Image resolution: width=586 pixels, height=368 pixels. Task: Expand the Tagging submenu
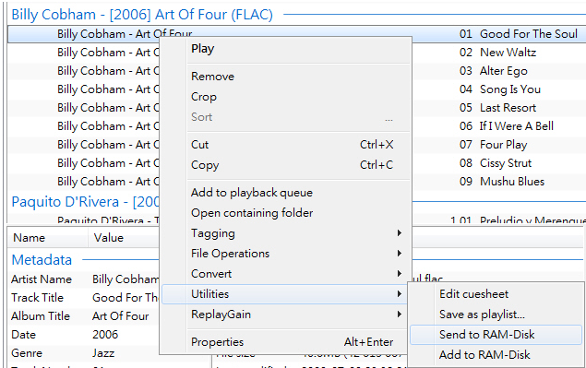286,233
